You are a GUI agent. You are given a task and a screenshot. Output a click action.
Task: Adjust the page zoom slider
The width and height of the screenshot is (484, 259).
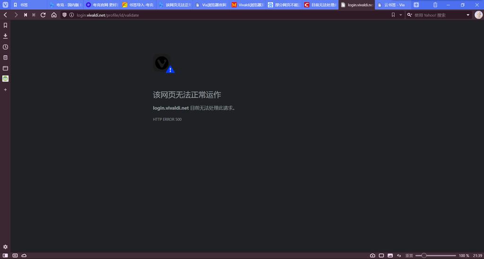pos(435,255)
